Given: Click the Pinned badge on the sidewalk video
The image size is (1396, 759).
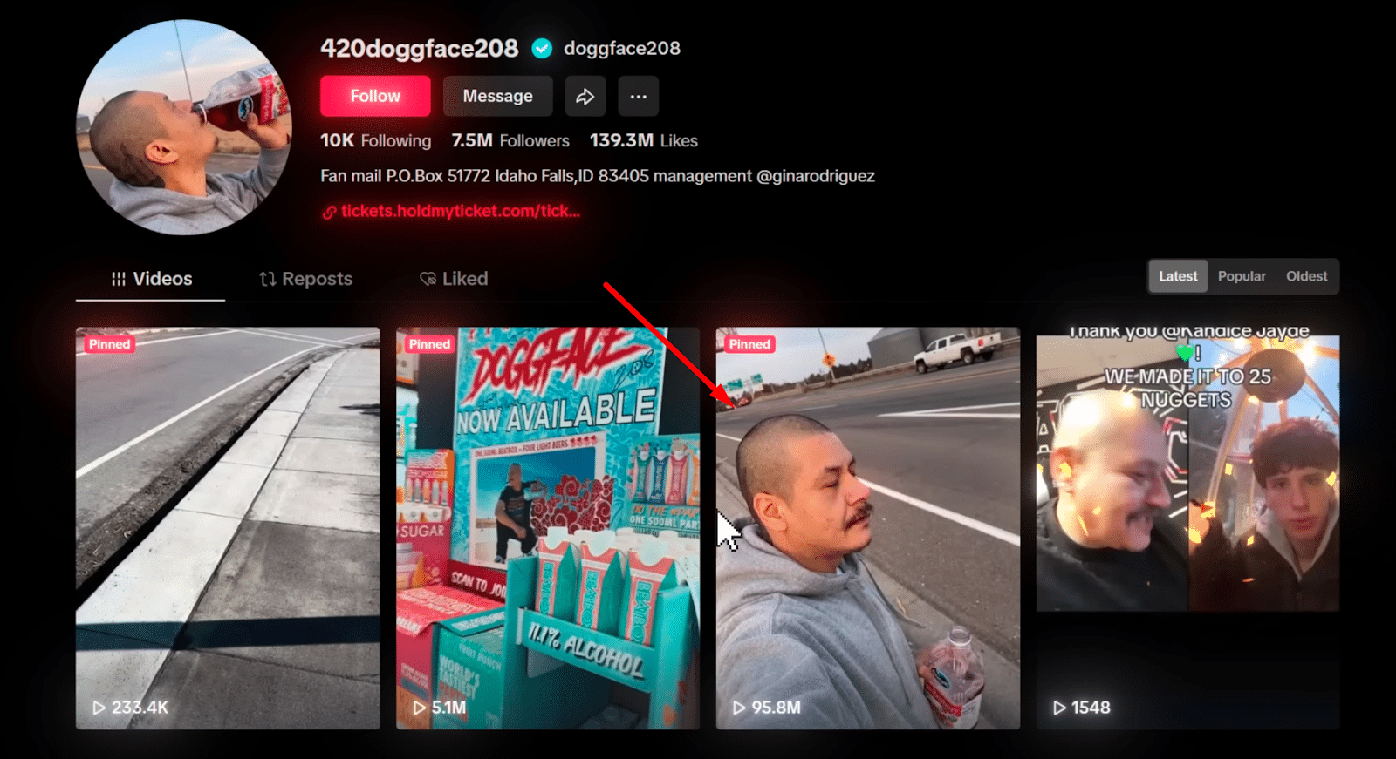Looking at the screenshot, I should click(x=109, y=344).
